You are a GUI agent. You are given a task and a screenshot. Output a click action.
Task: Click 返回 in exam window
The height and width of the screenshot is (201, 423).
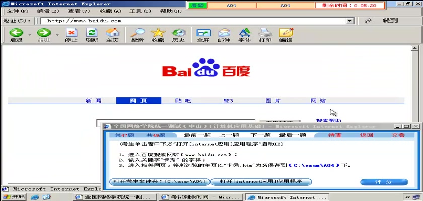[367, 135]
